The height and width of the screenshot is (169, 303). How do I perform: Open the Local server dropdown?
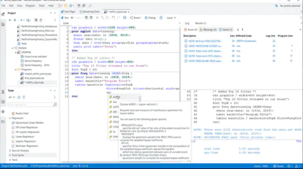click(171, 18)
